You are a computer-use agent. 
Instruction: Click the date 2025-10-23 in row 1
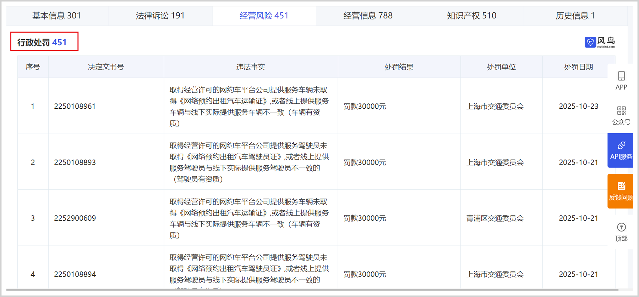578,107
